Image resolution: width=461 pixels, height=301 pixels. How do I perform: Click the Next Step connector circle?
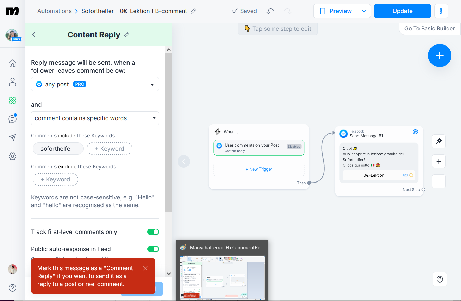click(x=423, y=190)
